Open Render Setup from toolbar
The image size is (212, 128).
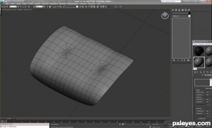pyautogui.click(x=101, y=7)
